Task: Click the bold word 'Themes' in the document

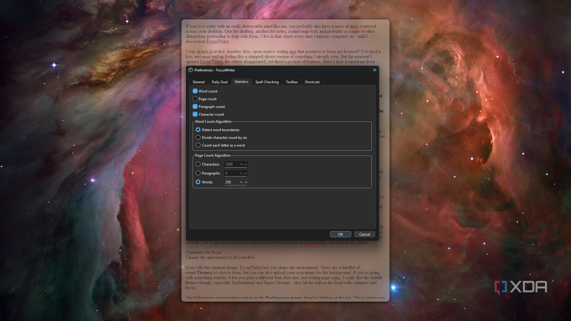Action: (204, 273)
